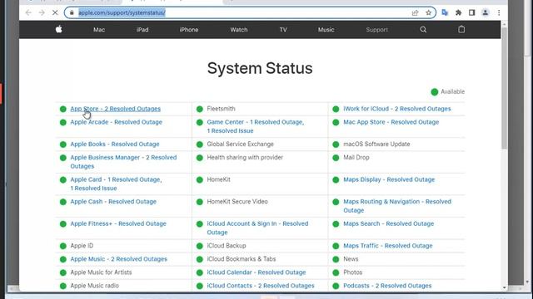533x299 pixels.
Task: Click the Apple Music radio entry
Action: (94, 286)
